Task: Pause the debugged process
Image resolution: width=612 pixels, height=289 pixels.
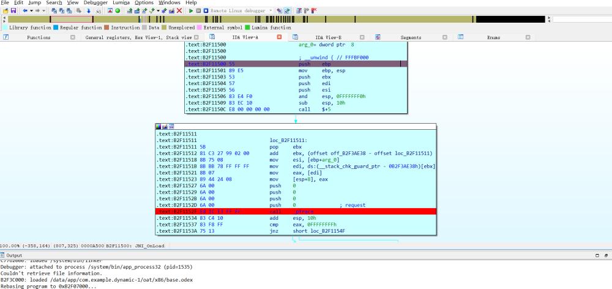Action: pos(198,11)
